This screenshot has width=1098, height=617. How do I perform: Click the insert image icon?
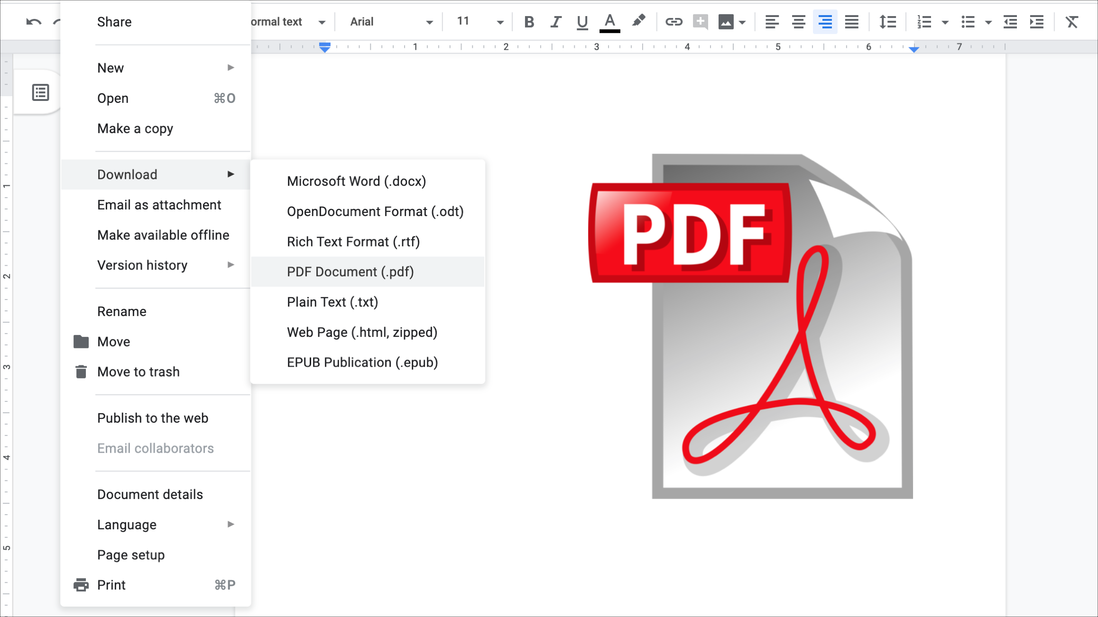[726, 22]
